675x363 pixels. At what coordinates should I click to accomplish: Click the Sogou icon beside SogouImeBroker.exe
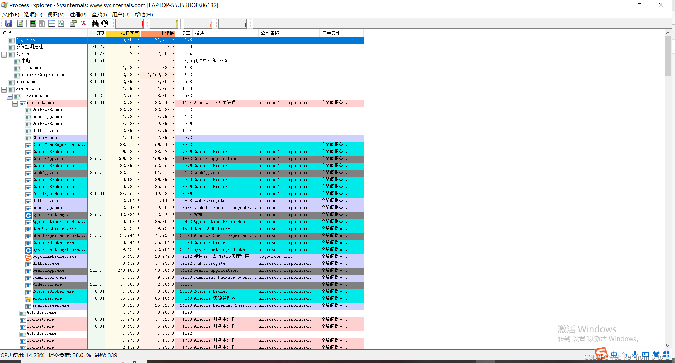[28, 257]
